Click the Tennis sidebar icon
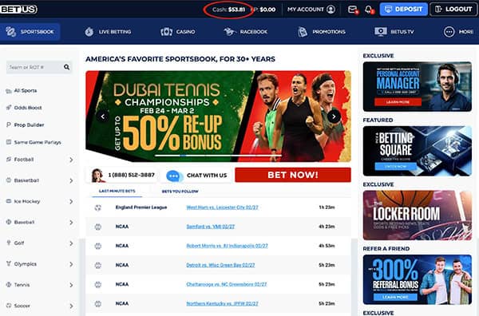 tap(9, 285)
